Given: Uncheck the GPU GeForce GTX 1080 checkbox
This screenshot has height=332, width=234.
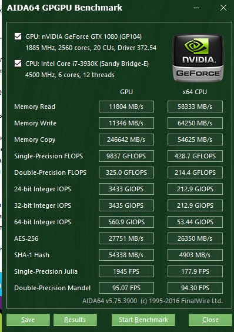Looking at the screenshot, I should (18, 36).
